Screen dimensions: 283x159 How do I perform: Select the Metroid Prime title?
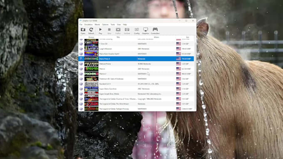click(105, 64)
